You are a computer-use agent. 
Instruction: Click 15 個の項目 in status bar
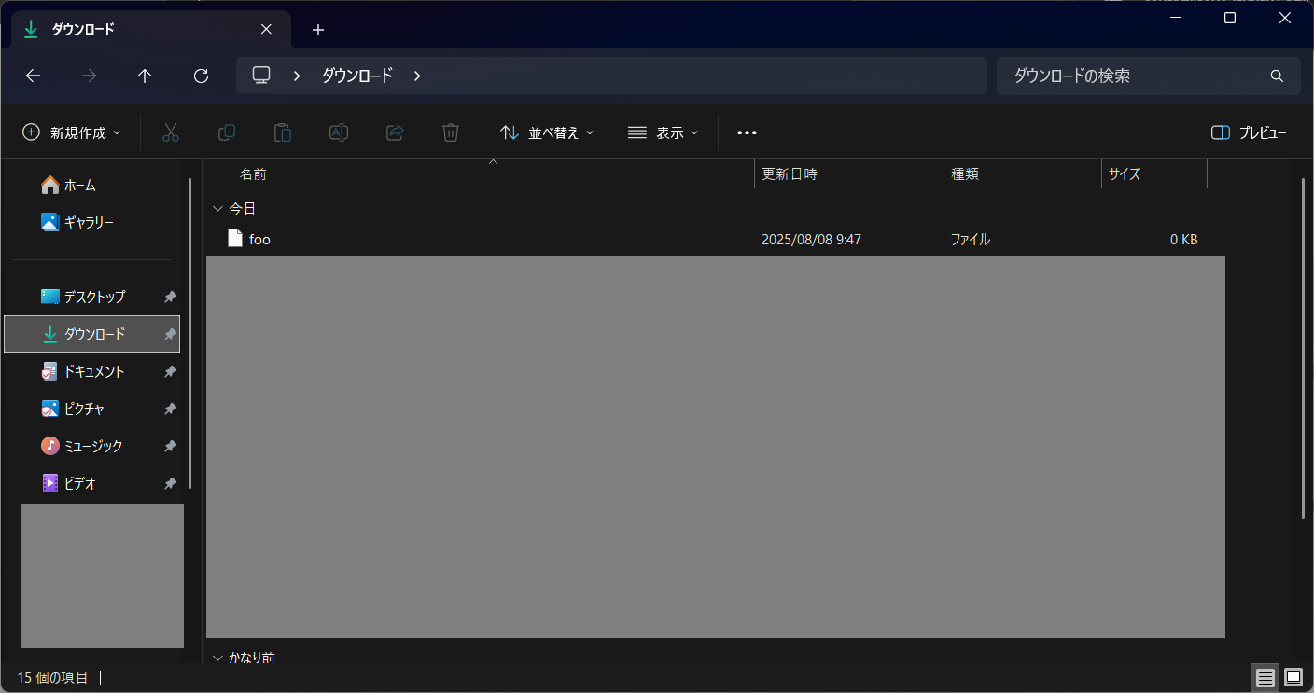pos(52,677)
